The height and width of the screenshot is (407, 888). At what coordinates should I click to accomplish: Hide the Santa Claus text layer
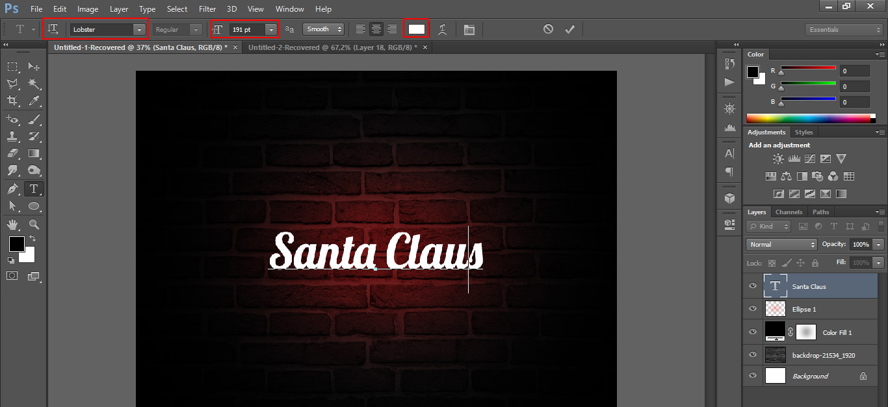tap(753, 286)
